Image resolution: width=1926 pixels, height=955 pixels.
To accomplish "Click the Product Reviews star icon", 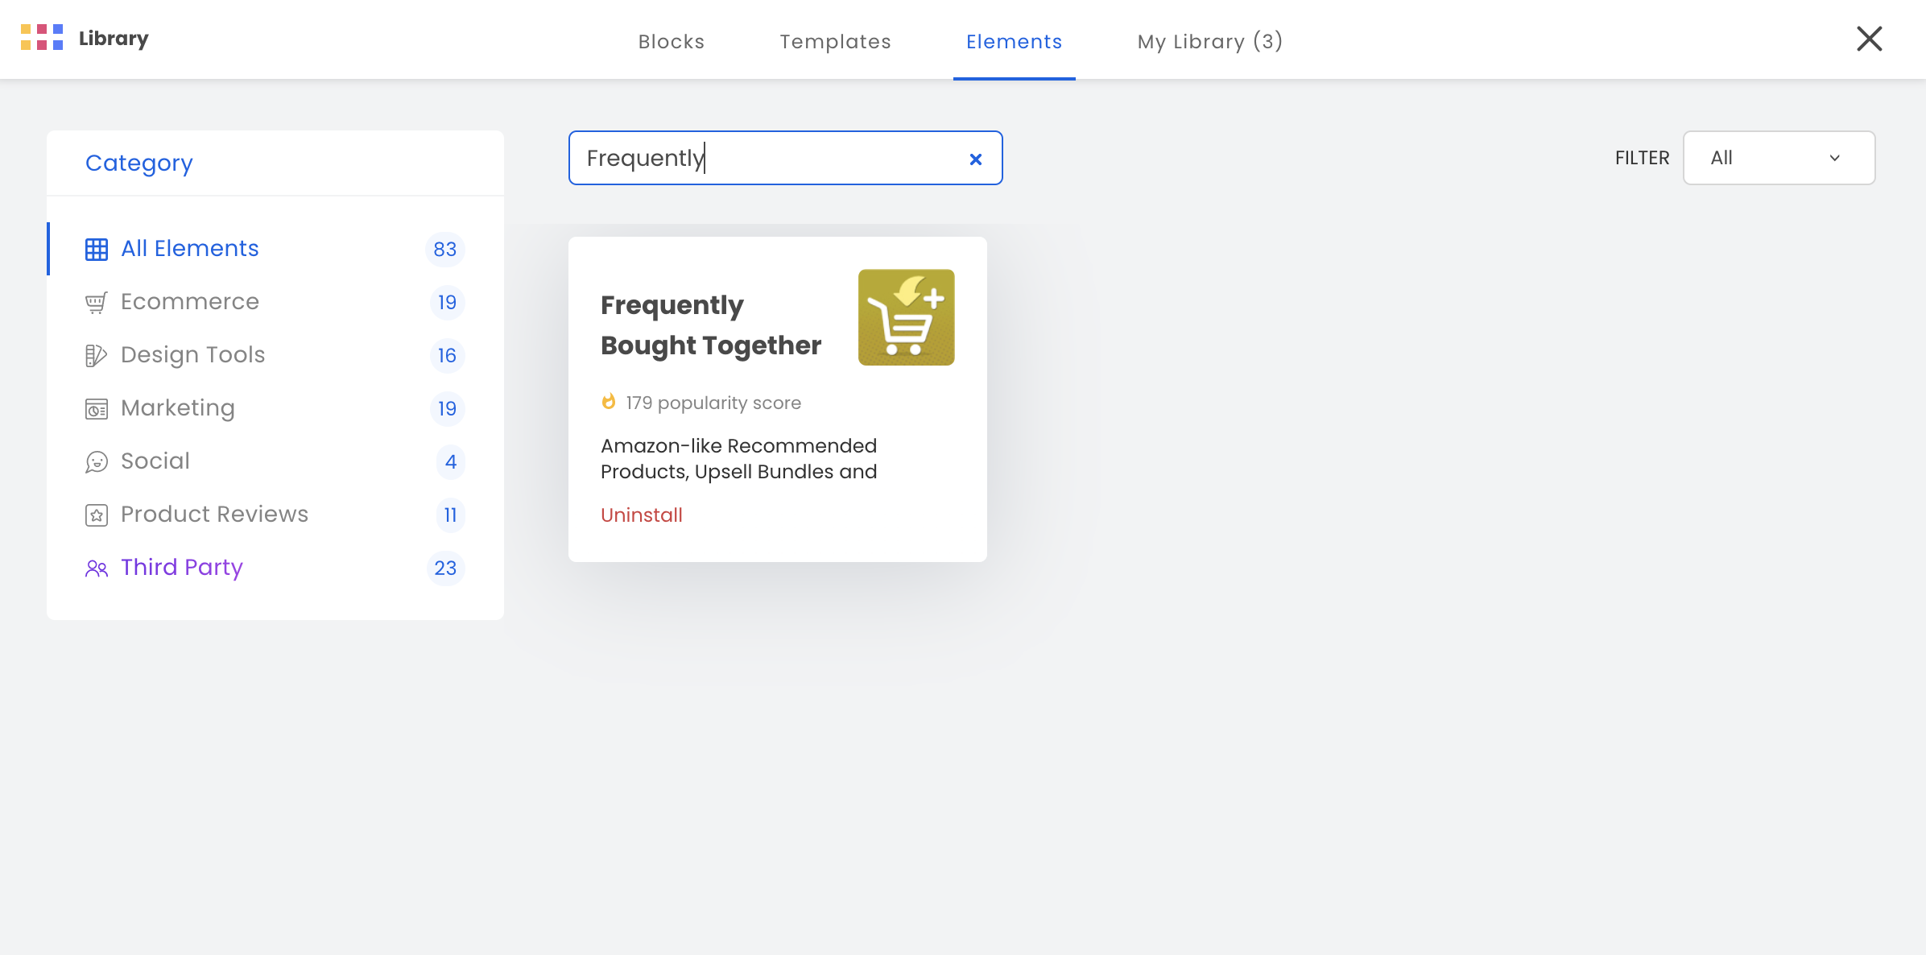I will [x=97, y=515].
